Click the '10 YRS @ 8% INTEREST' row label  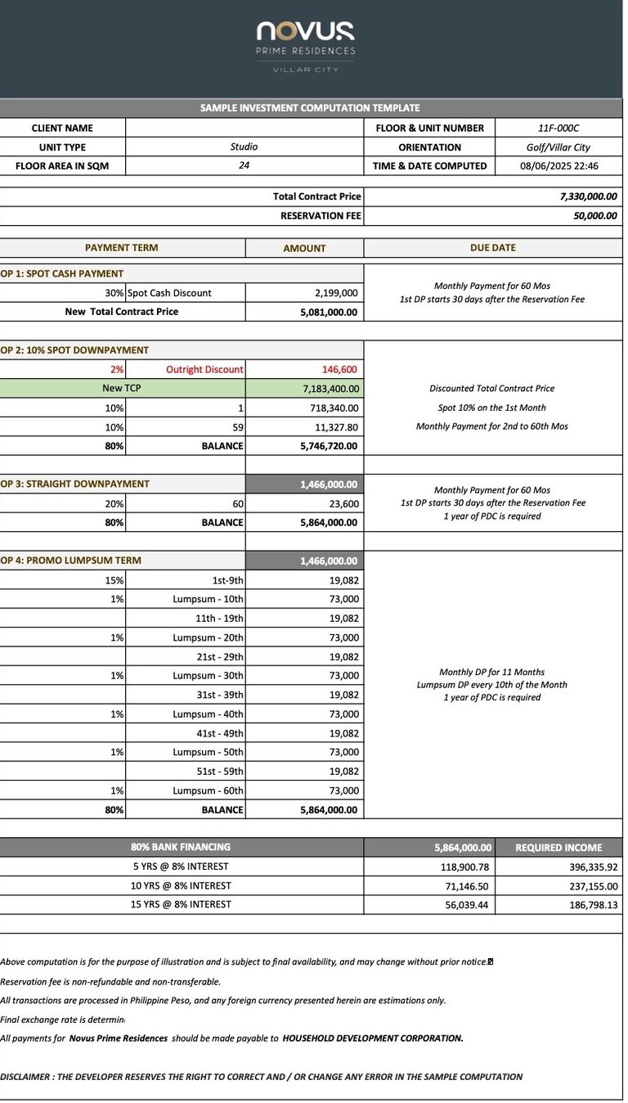pos(181,885)
